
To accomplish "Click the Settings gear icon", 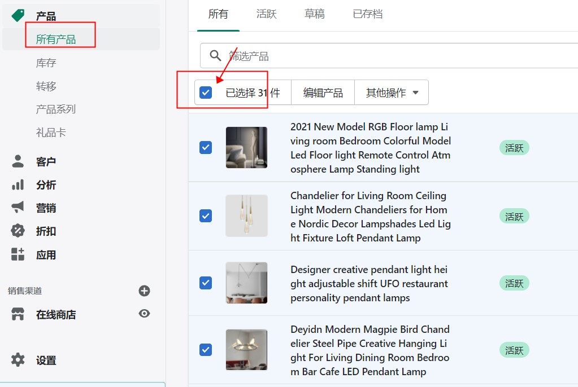I will point(18,360).
